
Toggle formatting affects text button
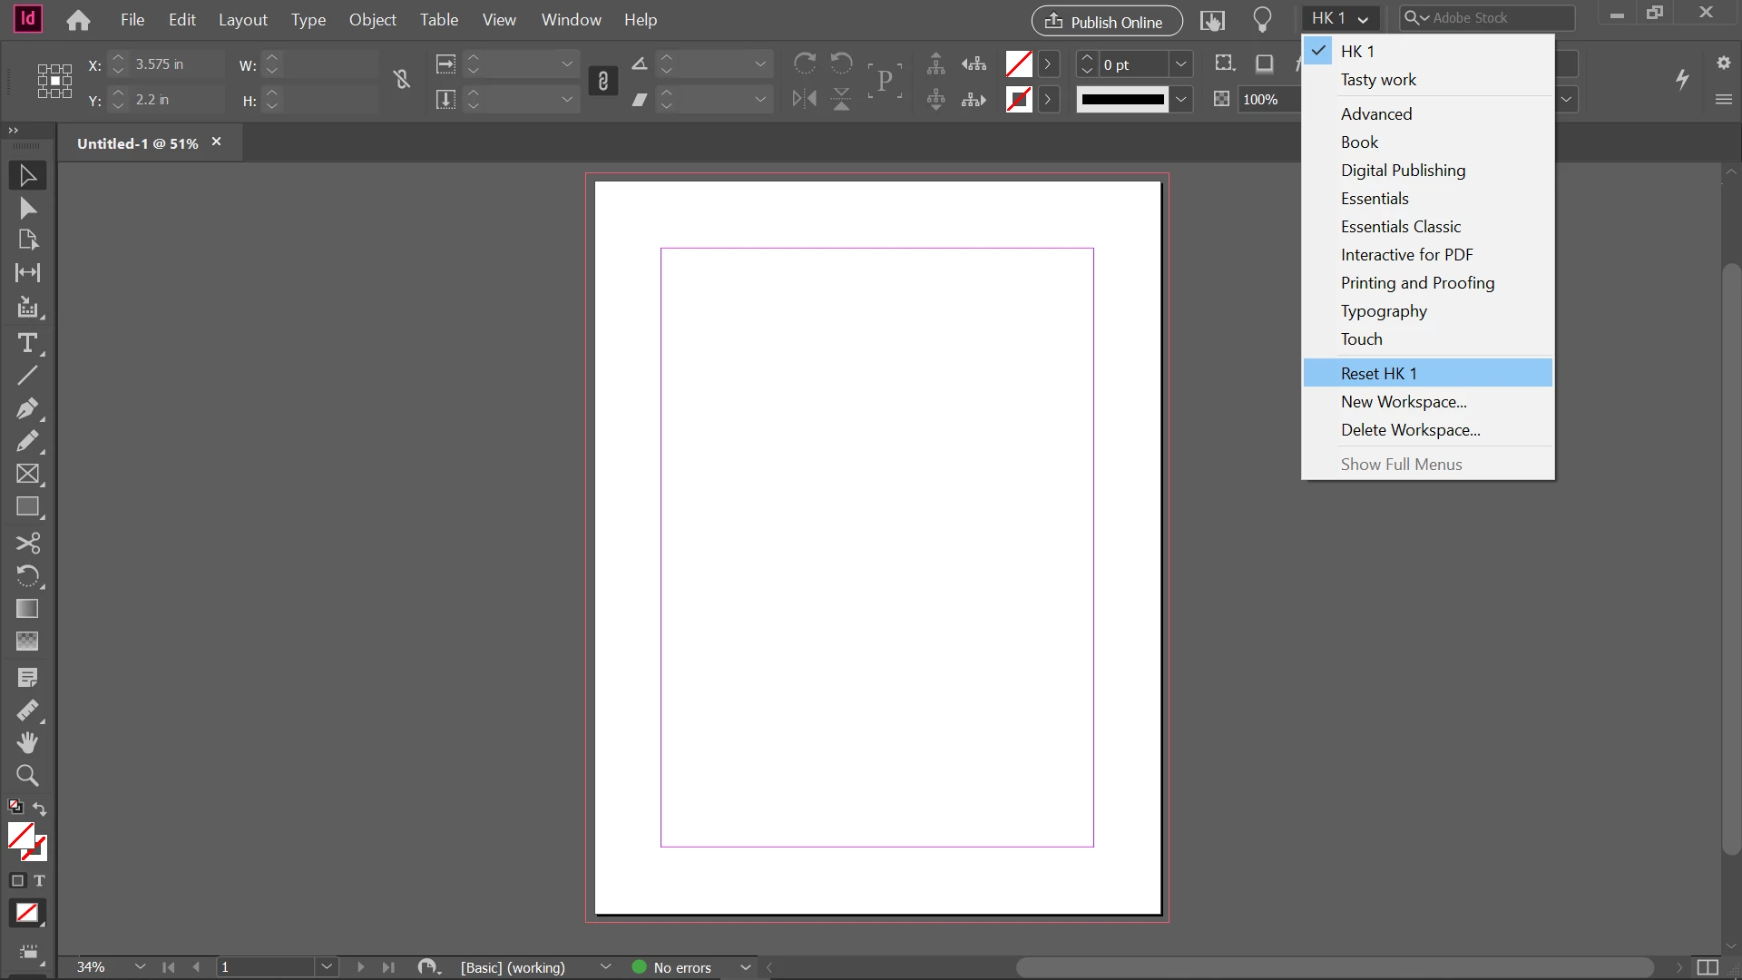click(39, 880)
